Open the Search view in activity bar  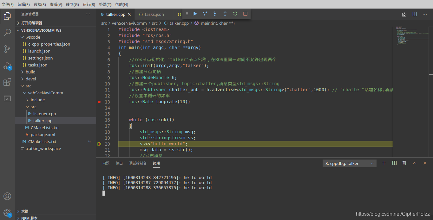7,32
